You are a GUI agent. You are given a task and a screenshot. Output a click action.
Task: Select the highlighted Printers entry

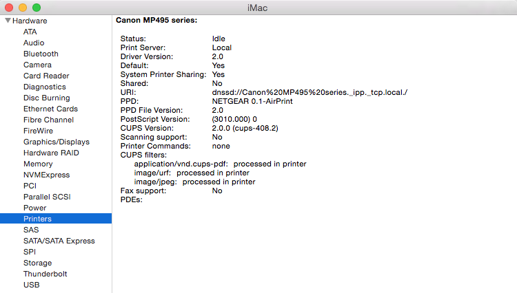(56, 219)
